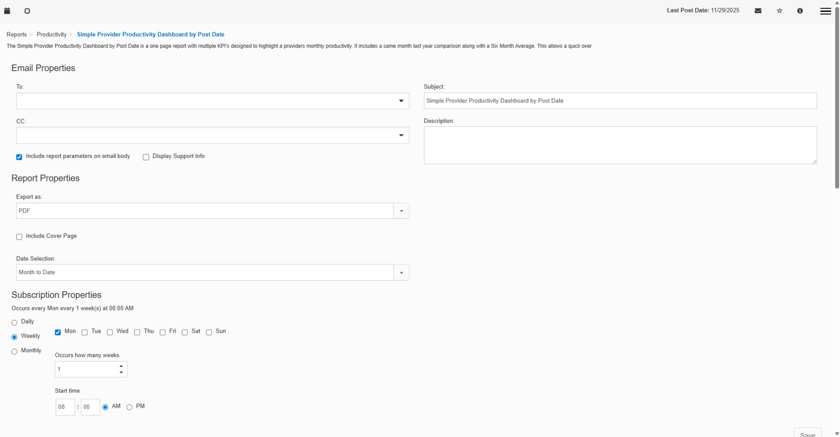This screenshot has height=437, width=840.
Task: Open the envelope email subscription icon
Action: [758, 11]
